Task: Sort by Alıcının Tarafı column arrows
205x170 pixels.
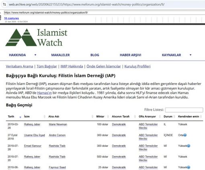Action: tap(135, 117)
